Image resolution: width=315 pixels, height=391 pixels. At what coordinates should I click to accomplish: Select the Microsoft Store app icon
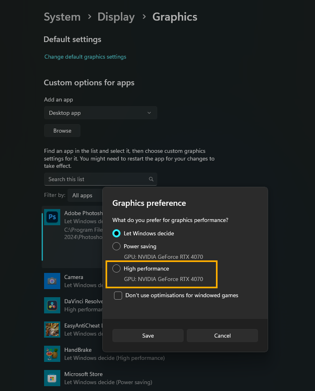[52, 378]
